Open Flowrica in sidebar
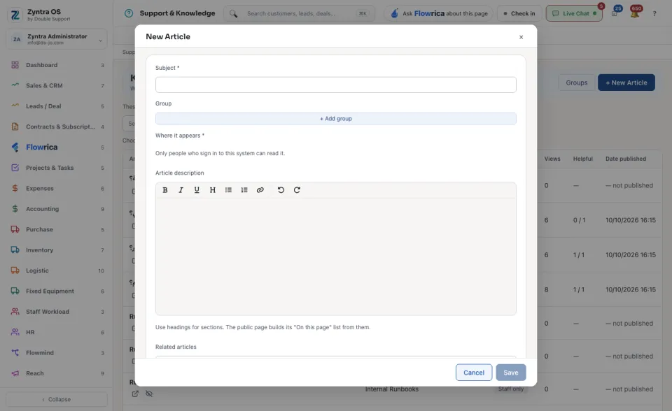672x411 pixels. pos(57,147)
